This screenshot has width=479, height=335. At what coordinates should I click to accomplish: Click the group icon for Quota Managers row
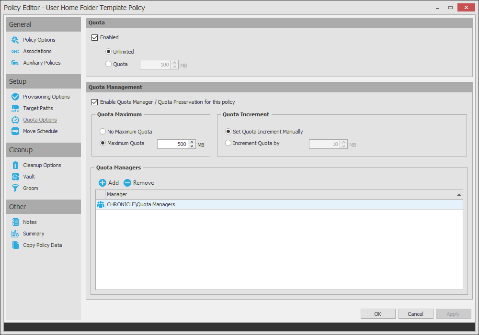coord(101,204)
